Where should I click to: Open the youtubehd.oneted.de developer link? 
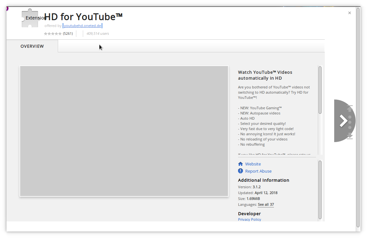pos(82,26)
